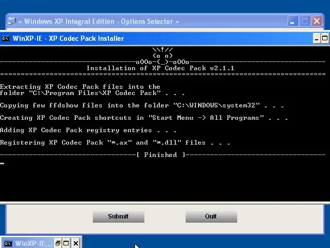Maximize the XP Codec Pack Installer console
Screen dimensions: 330x248
click(x=325, y=39)
